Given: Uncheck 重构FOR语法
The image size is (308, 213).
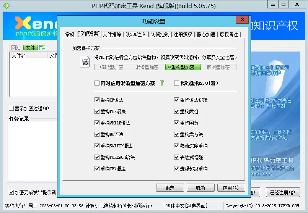Looking at the screenshot, I should [97, 111].
